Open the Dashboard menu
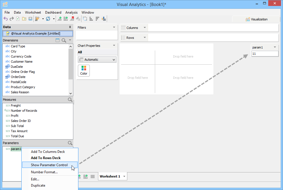Screen dimensions: 283x190 53,12
